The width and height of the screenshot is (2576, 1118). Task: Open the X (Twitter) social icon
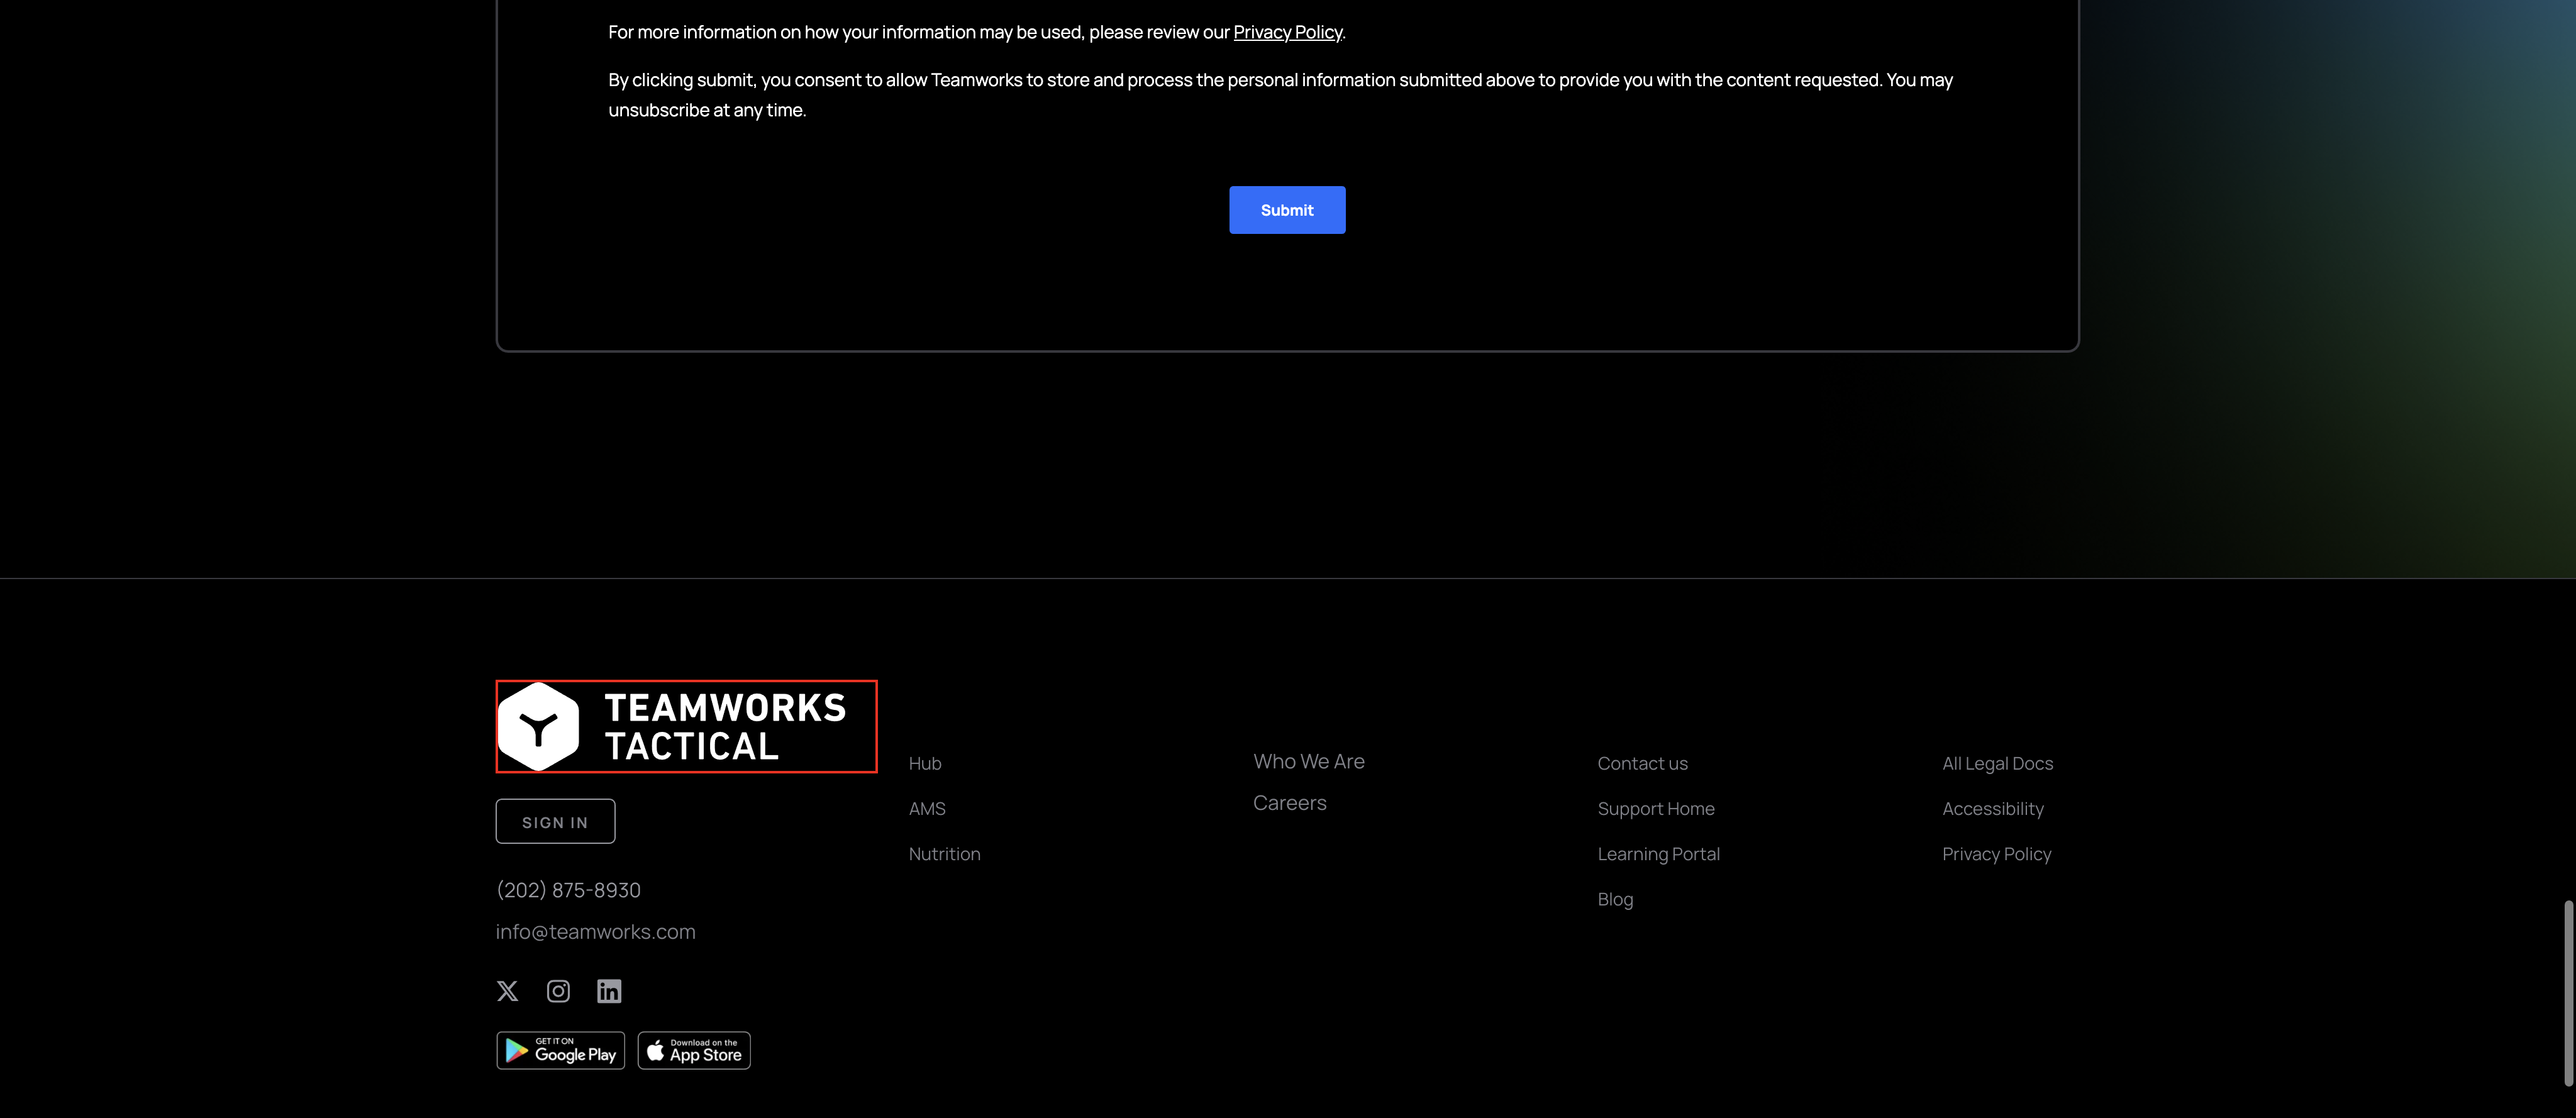tap(507, 990)
